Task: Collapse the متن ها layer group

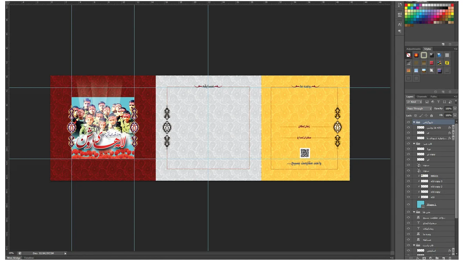Action: click(414, 212)
